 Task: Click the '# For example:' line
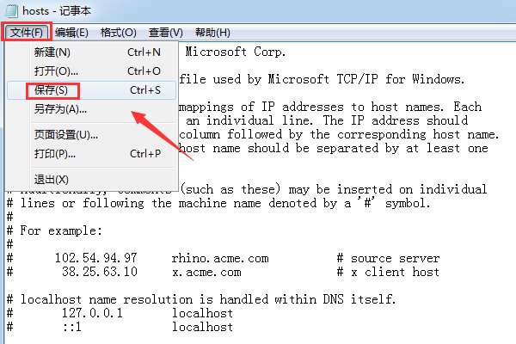click(x=55, y=230)
